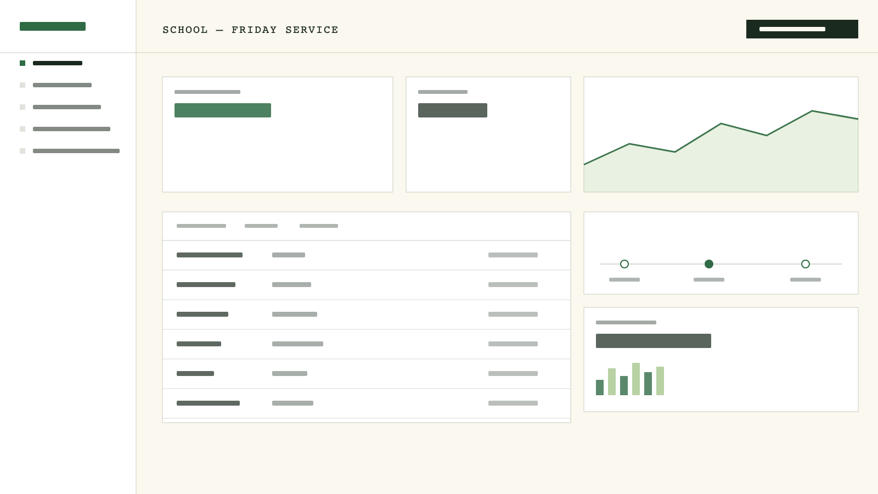Click the "SCHOOL — FRIDAY SERVICE" page title
This screenshot has height=494, width=878.
pyautogui.click(x=250, y=30)
